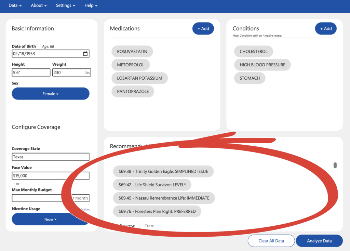Click the Height input field
The width and height of the screenshot is (350, 251).
coord(31,72)
